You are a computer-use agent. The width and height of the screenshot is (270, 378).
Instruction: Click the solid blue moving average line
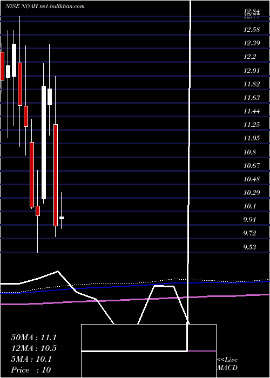click(x=135, y=287)
